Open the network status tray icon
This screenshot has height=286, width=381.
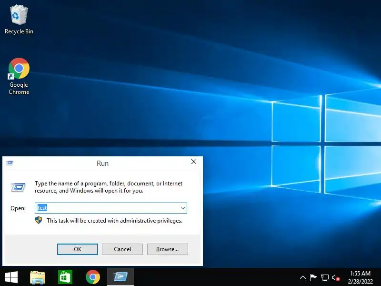click(325, 277)
